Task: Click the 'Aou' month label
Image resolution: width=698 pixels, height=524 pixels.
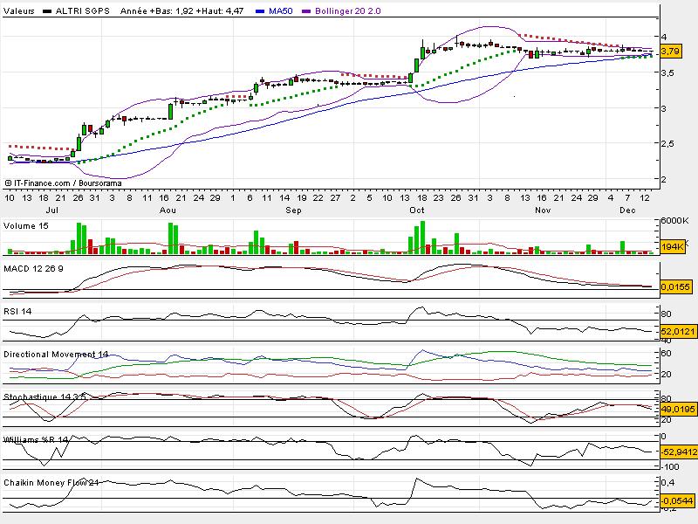Action: click(168, 210)
